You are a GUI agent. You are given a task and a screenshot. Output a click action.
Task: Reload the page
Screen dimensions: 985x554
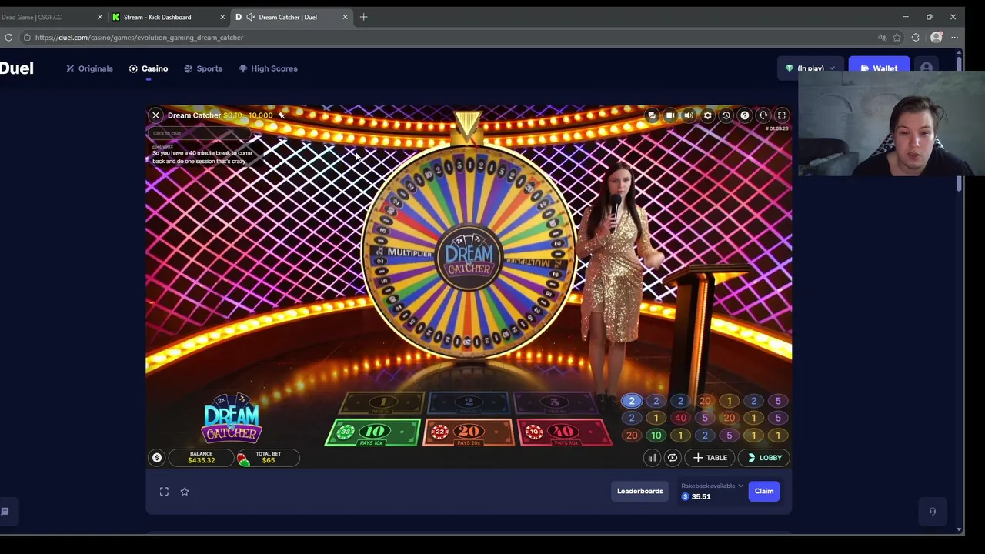8,37
